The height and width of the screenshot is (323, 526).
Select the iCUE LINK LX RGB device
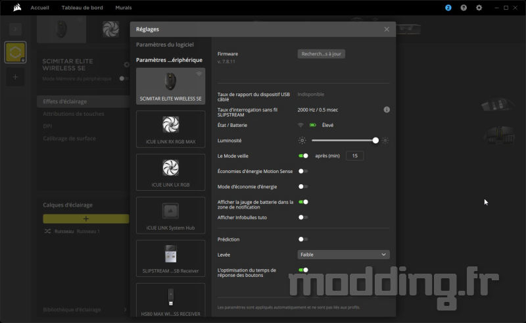(x=170, y=172)
